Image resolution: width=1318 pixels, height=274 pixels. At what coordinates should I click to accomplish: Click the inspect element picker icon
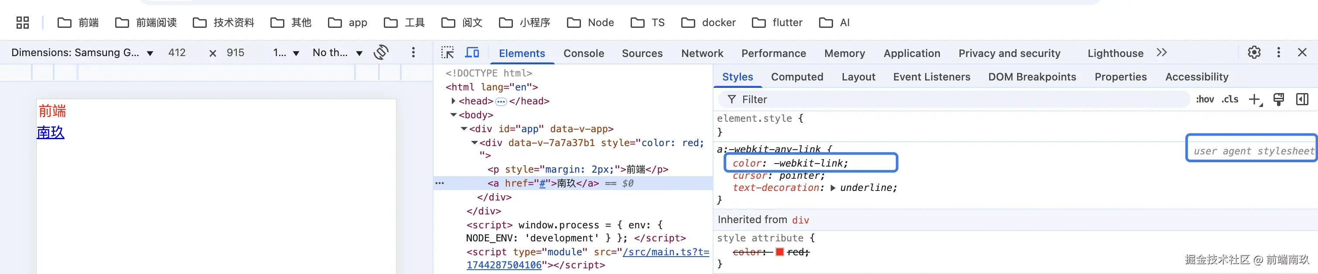[447, 53]
